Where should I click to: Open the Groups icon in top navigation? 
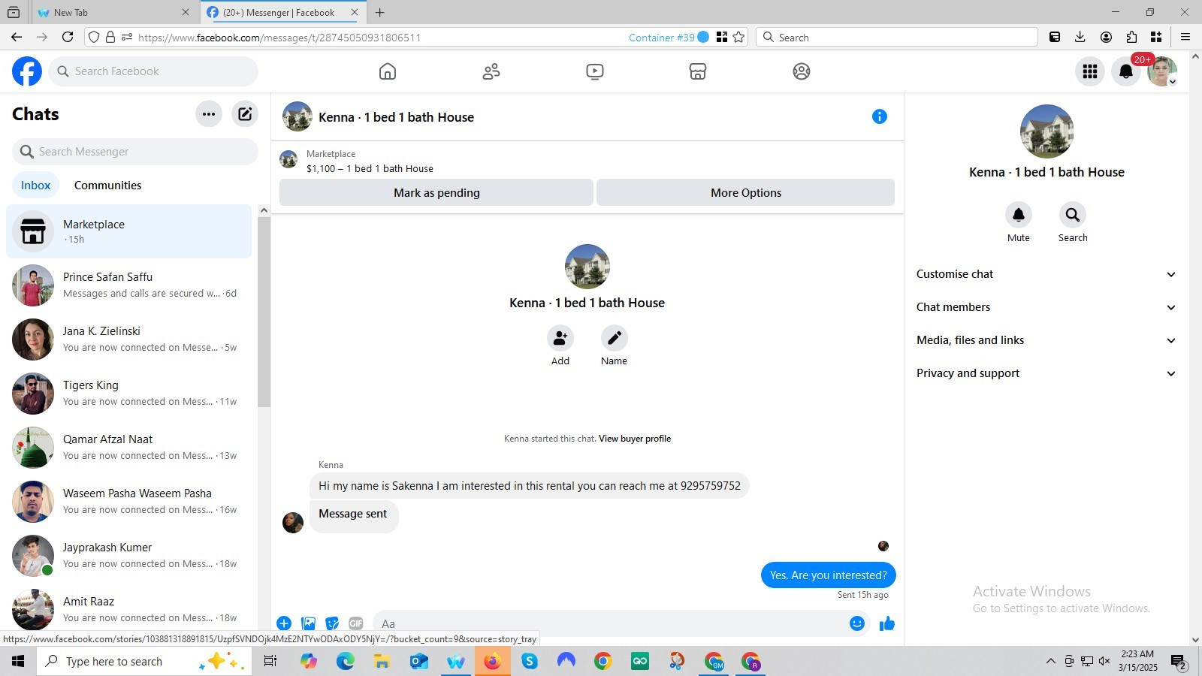point(802,71)
